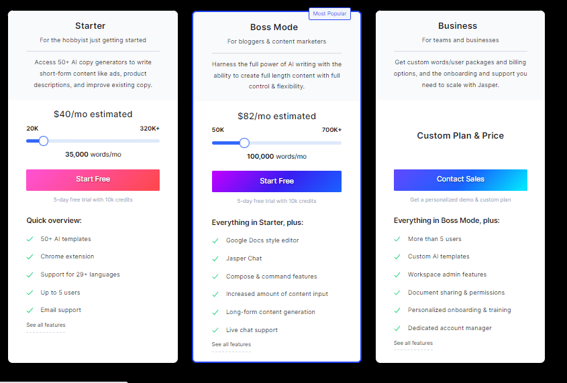Image resolution: width=567 pixels, height=383 pixels.
Task: Click the Most Popular badge
Action: coord(329,13)
